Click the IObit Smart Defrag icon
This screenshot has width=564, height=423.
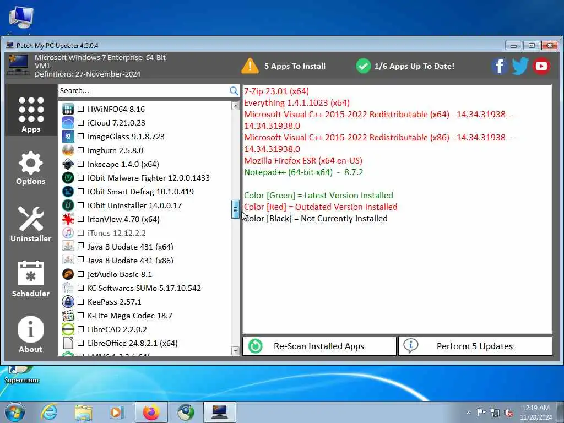pos(68,191)
